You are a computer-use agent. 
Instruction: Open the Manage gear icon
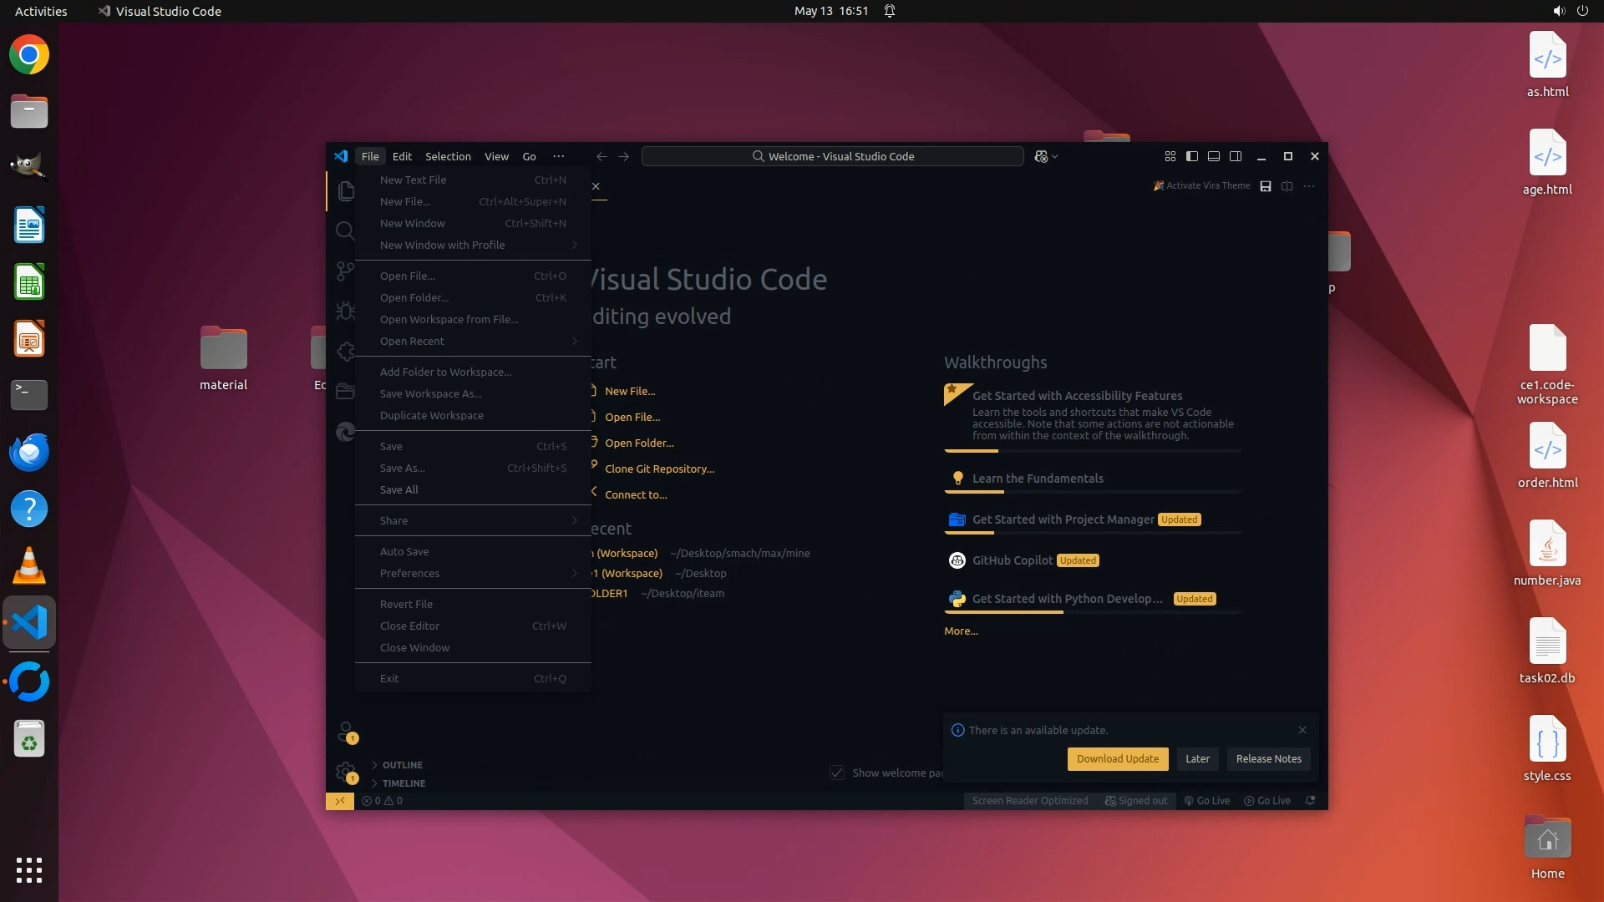click(345, 772)
